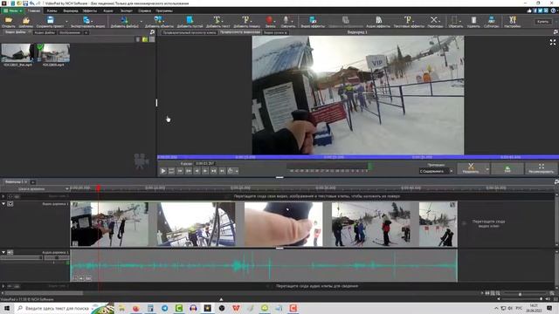Open the Save project dropdown arrow

click(66, 21)
